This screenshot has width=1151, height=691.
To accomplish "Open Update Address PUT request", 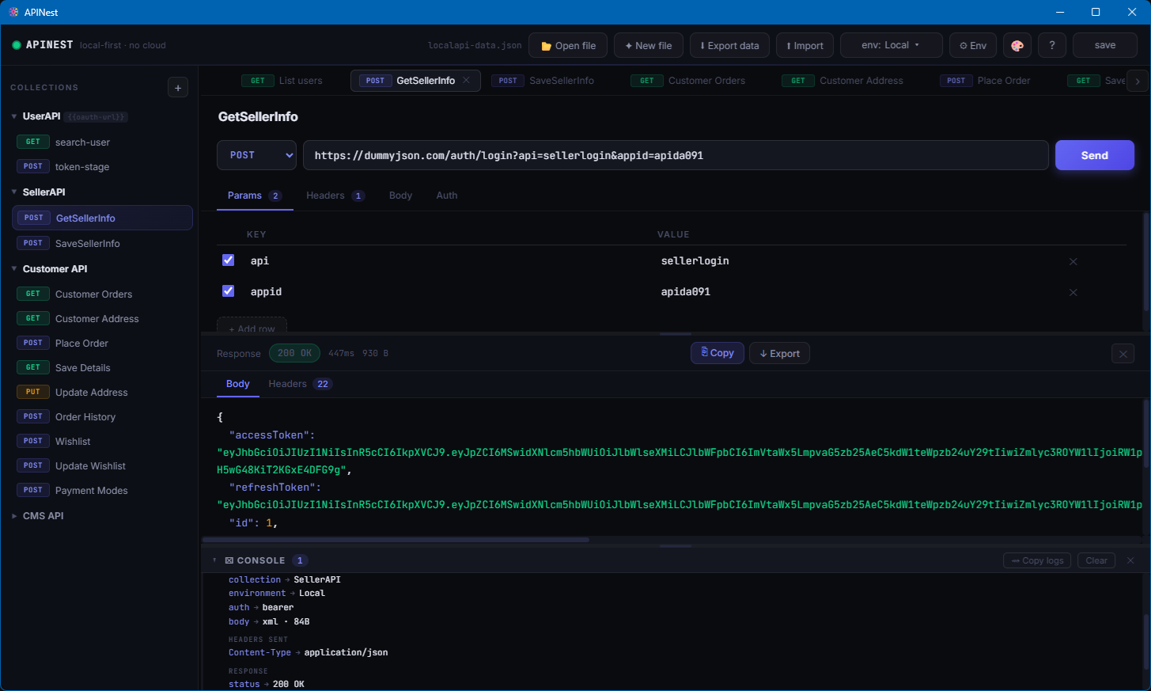I will [x=102, y=393].
